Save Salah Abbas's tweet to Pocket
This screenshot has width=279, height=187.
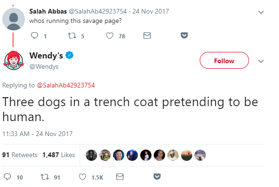click(x=184, y=36)
